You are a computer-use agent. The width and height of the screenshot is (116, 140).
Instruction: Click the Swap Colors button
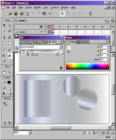(x=11, y=94)
